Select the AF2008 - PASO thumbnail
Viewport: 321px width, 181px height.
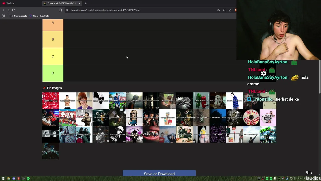pos(168,101)
